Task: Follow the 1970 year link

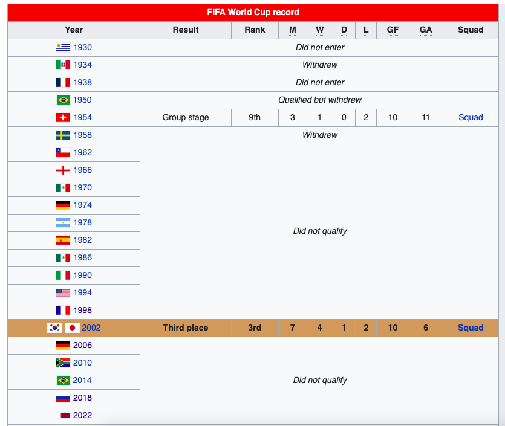Action: (x=82, y=187)
